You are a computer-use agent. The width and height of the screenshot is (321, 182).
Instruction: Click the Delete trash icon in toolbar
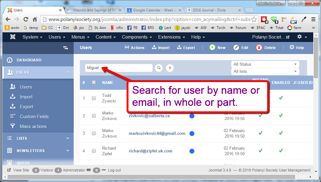[259, 48]
